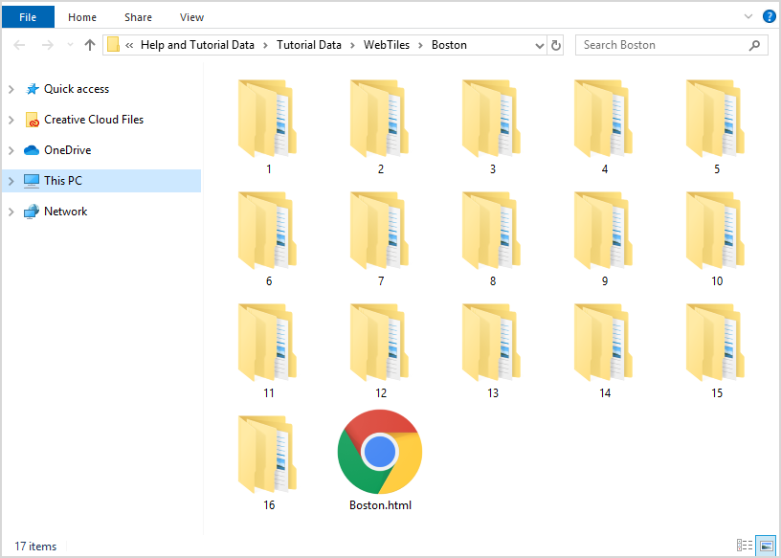Open subfolder list after WebTiles

(x=420, y=45)
